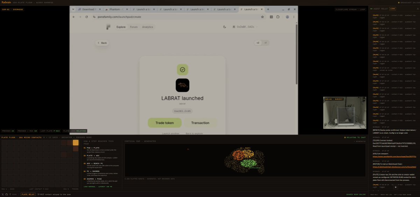Click step 04 PC → DAEMON heading
This screenshot has height=197, width=420.
[x=92, y=171]
